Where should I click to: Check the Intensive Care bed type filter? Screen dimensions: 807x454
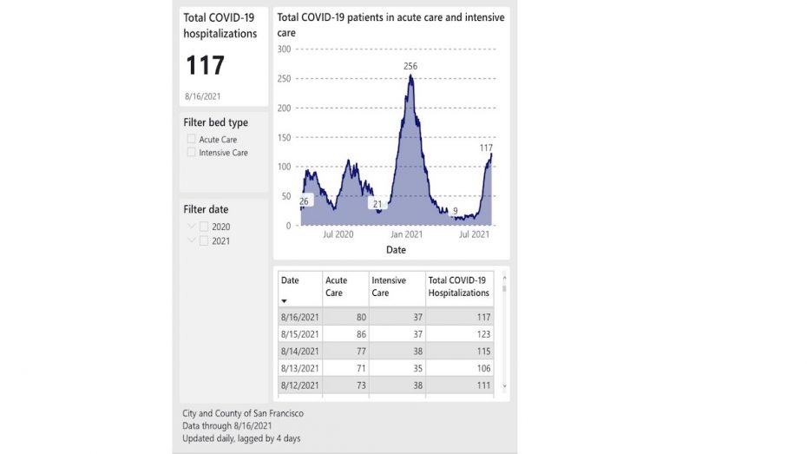point(191,152)
